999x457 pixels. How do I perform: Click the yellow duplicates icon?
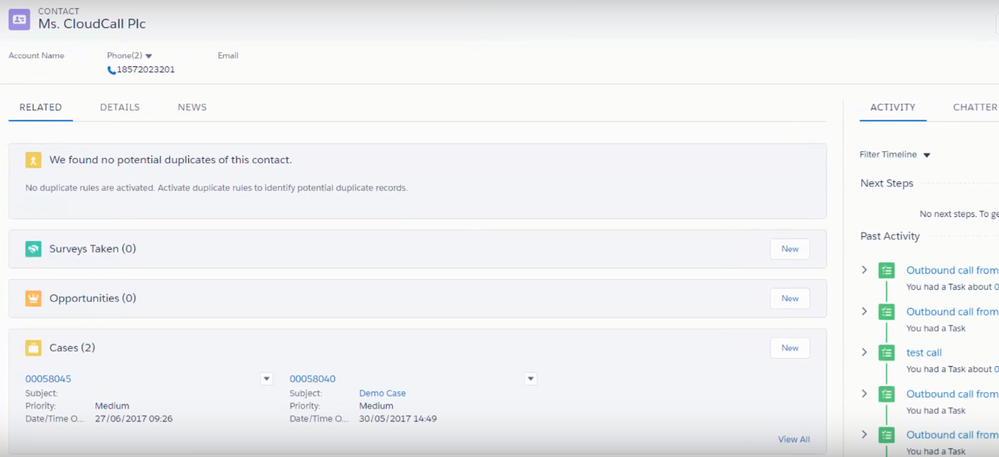[x=33, y=160]
